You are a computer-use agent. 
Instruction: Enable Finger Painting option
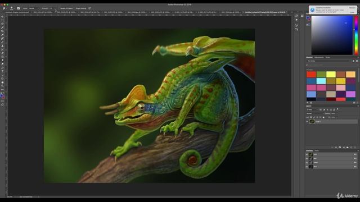coord(81,8)
